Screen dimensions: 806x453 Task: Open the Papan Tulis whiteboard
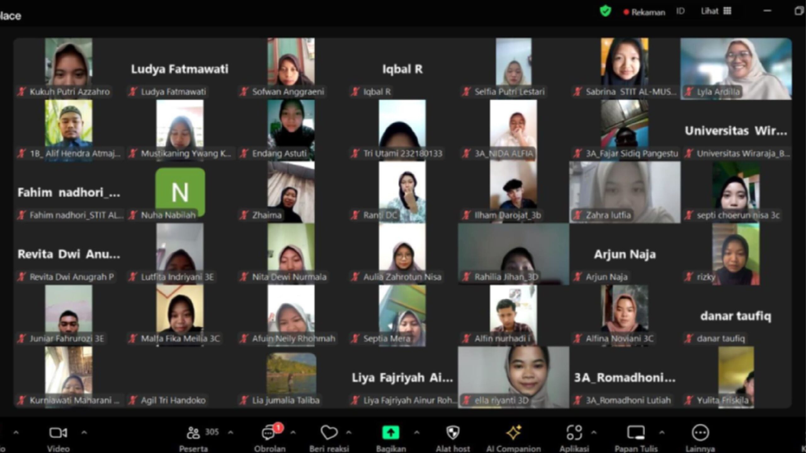[636, 433]
